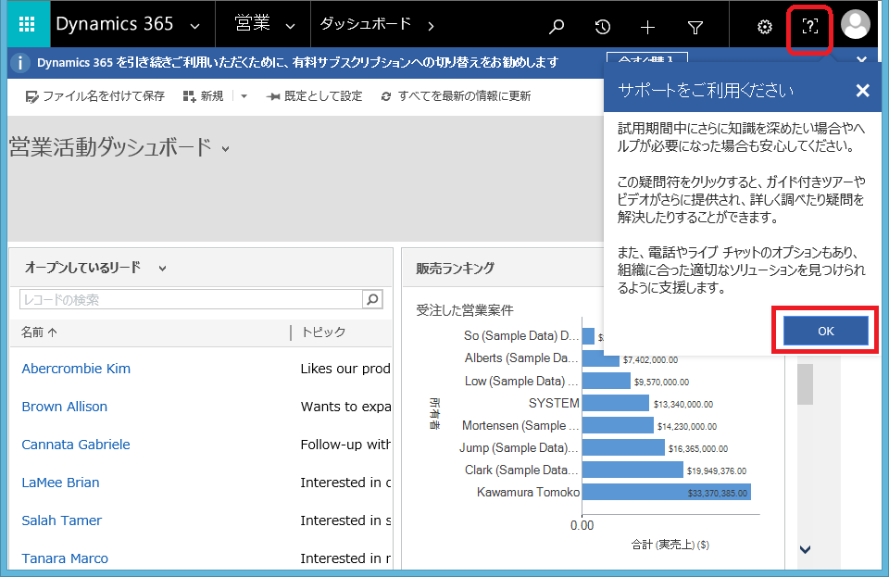
Task: Click the 合計 (実売上) ($) axis label
Action: tap(670, 545)
